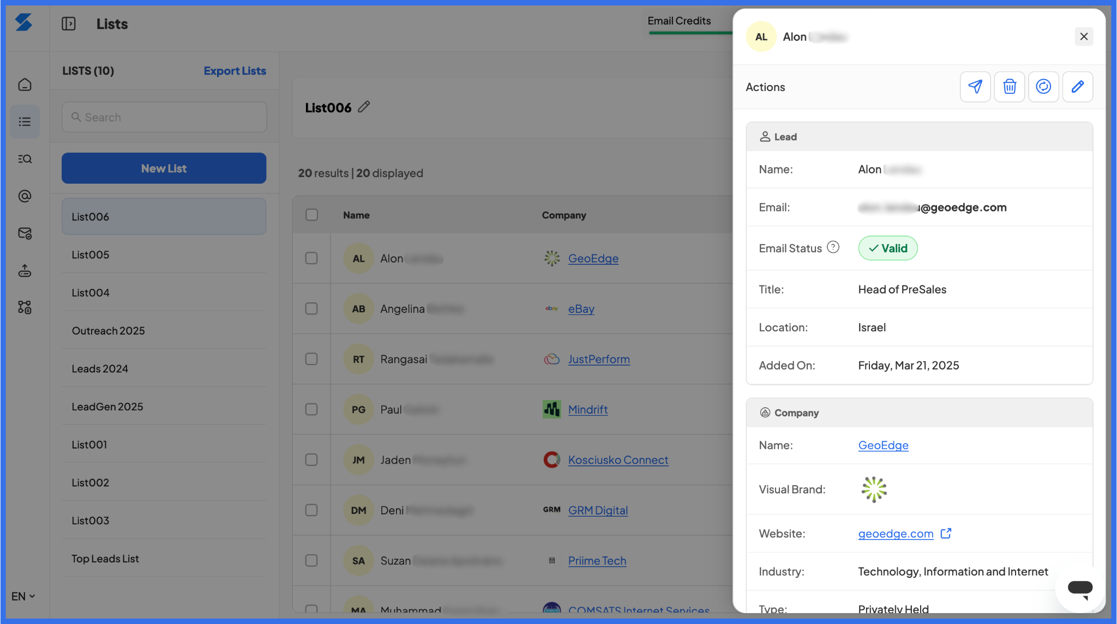Open the email verifier envelope icon

click(x=25, y=233)
